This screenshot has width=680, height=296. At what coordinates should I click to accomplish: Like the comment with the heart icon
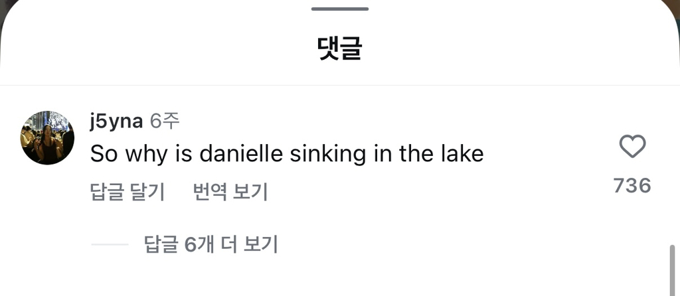click(632, 147)
